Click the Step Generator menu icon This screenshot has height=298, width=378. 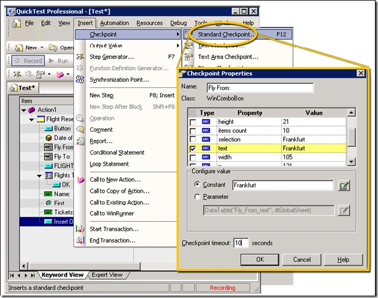(80, 57)
